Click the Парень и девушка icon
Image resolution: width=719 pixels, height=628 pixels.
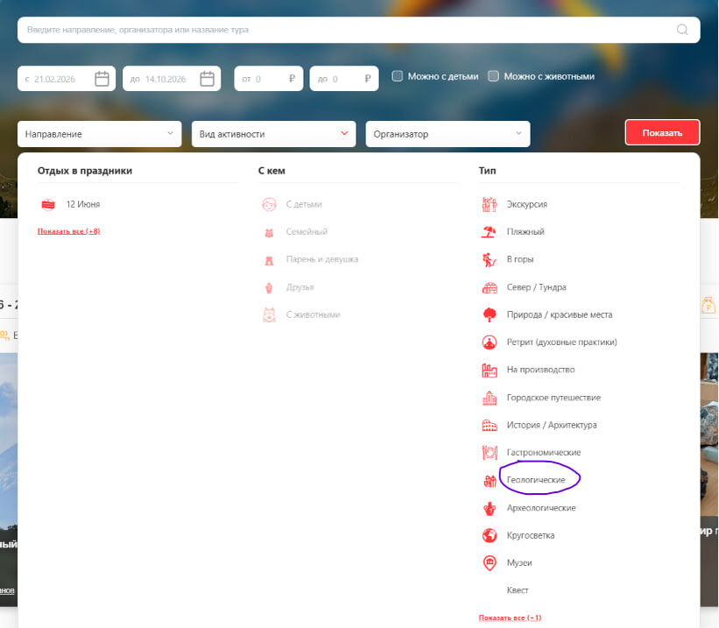click(x=269, y=260)
